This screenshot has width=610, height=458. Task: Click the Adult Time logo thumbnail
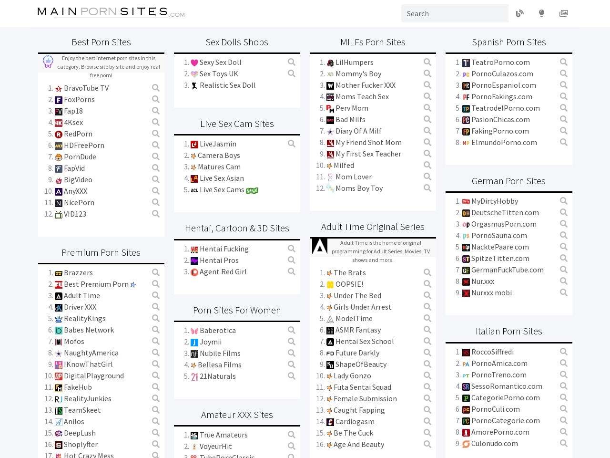[x=320, y=246]
